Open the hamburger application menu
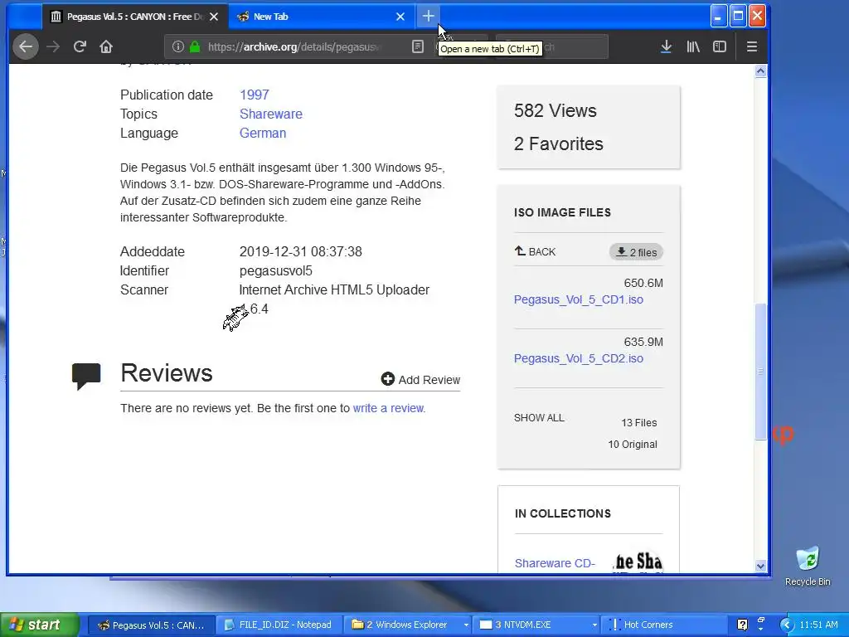 coord(752,46)
